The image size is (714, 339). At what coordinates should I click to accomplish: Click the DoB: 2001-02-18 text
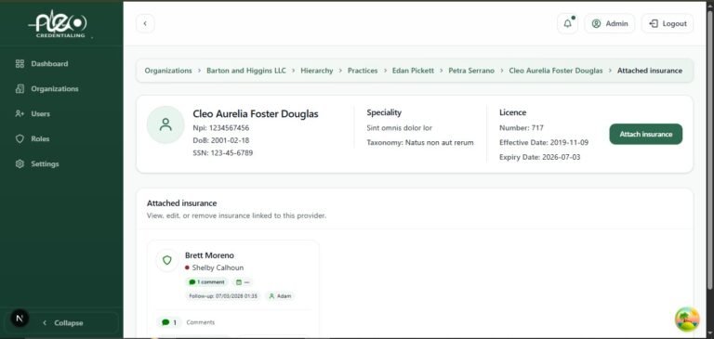click(x=221, y=140)
